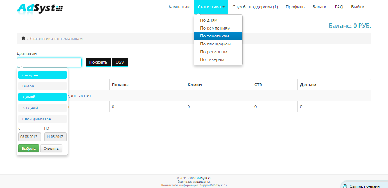This screenshot has height=188, width=388.
Task: Clear the range with Очистить button
Action: tap(51, 149)
